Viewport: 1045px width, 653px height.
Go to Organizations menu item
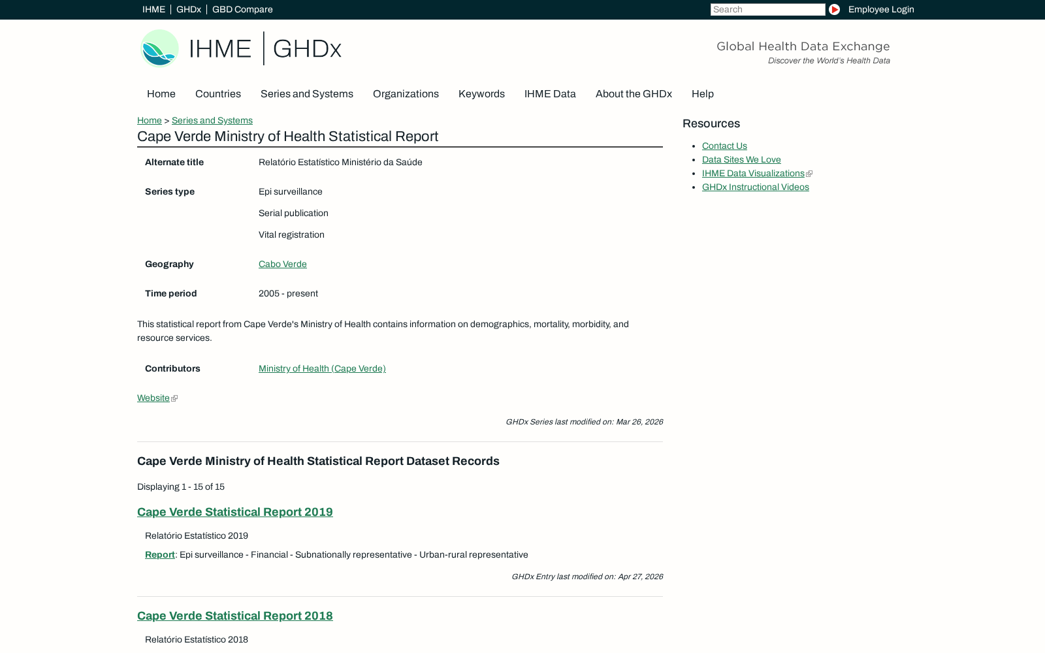click(x=406, y=94)
